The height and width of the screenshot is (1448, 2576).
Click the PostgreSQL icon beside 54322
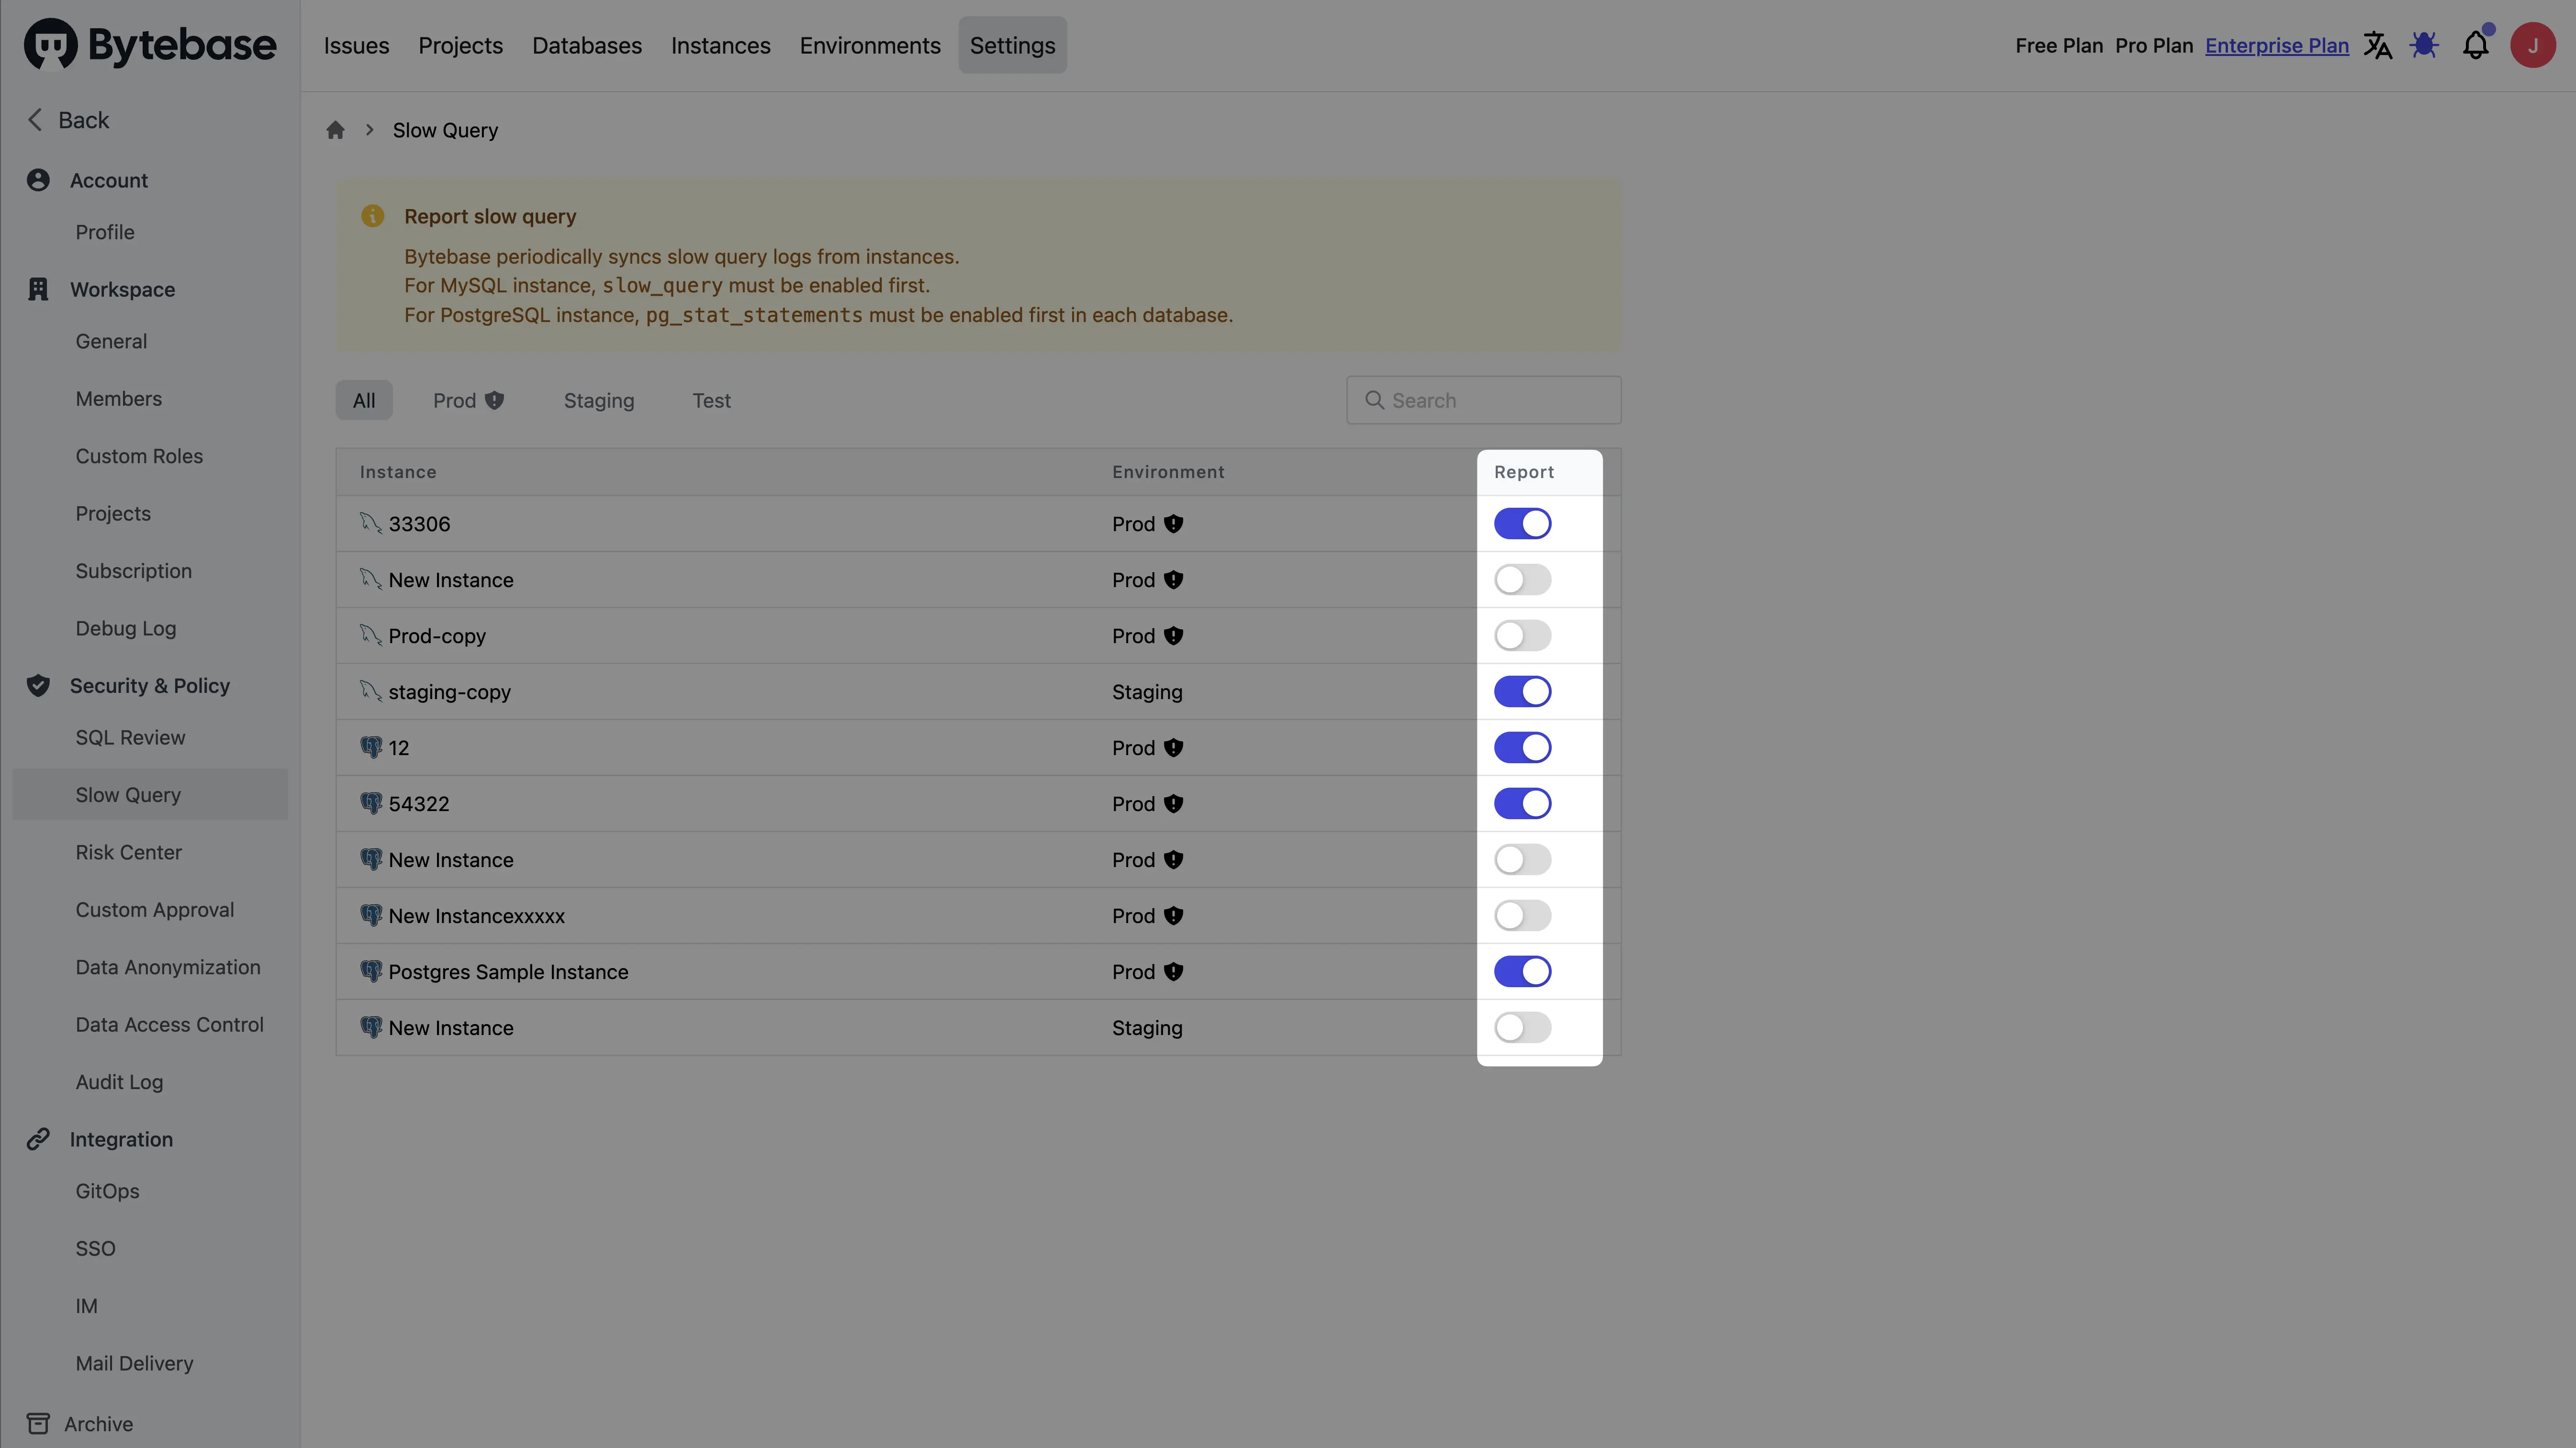pos(371,803)
